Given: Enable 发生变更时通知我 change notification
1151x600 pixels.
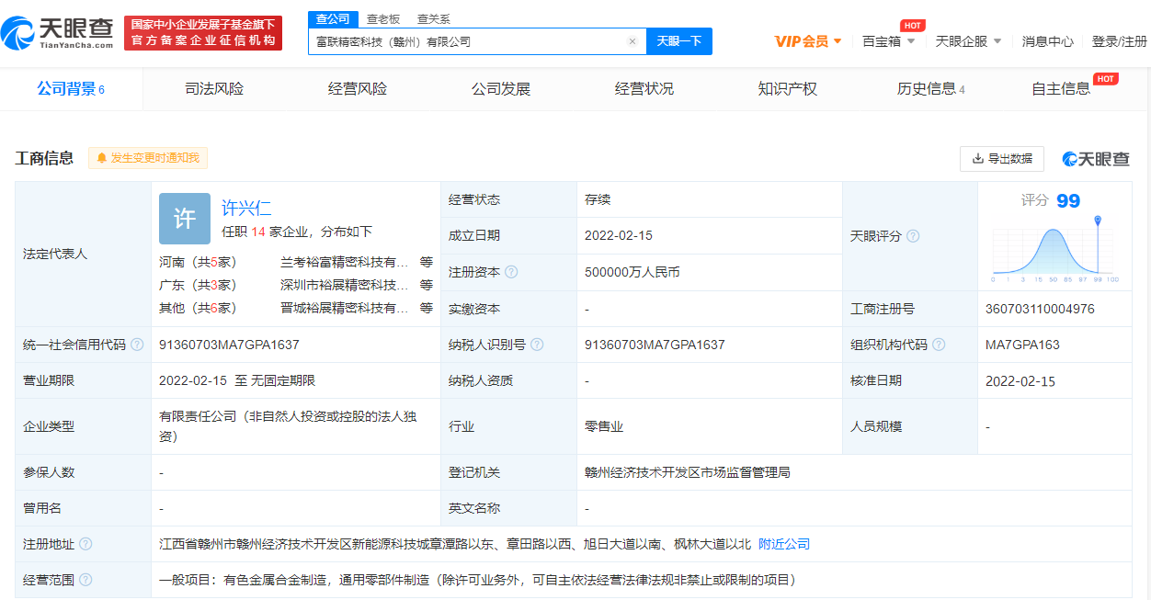Looking at the screenshot, I should click(x=148, y=158).
